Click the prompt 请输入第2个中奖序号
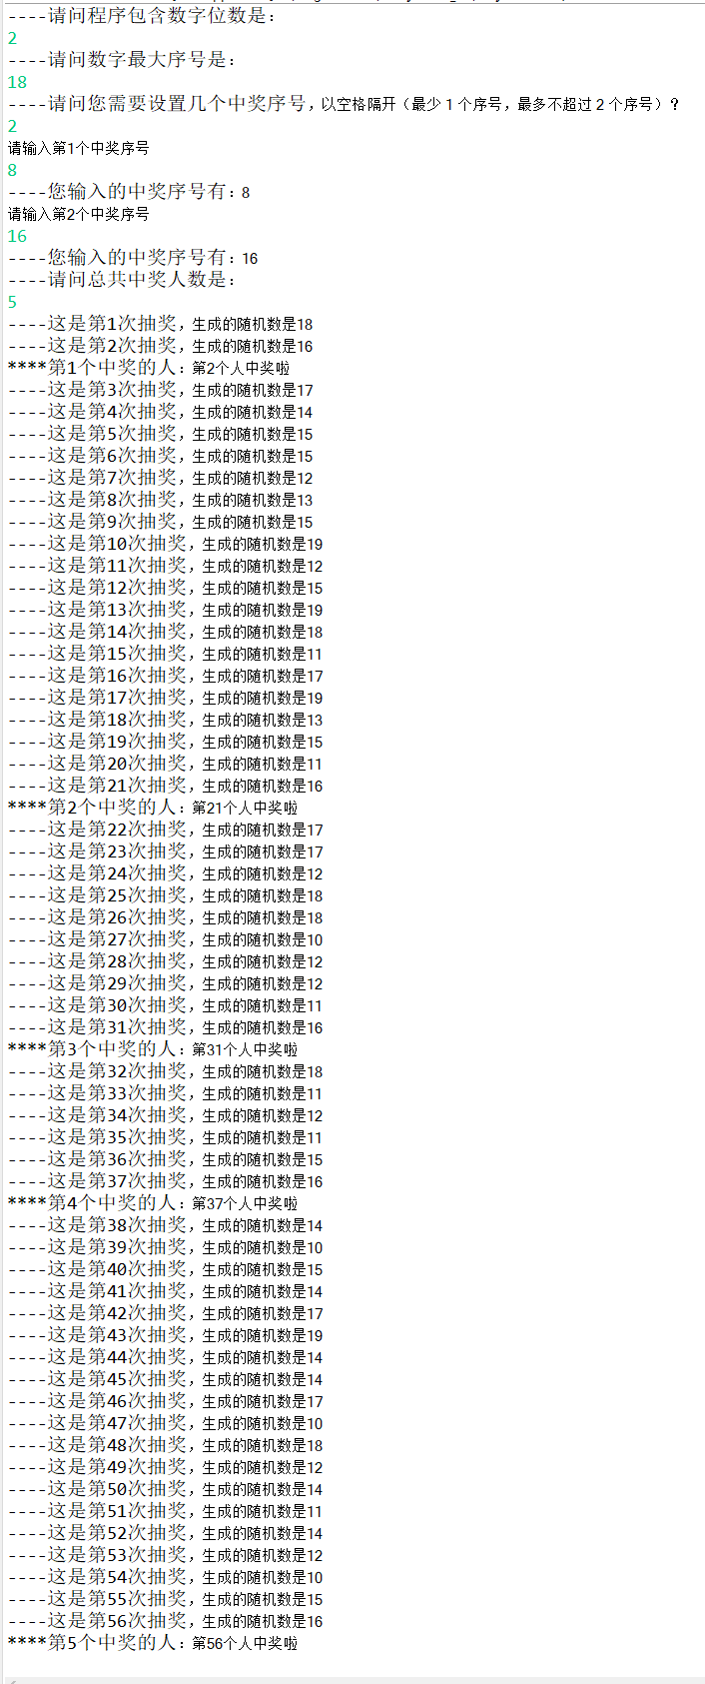 [x=79, y=214]
